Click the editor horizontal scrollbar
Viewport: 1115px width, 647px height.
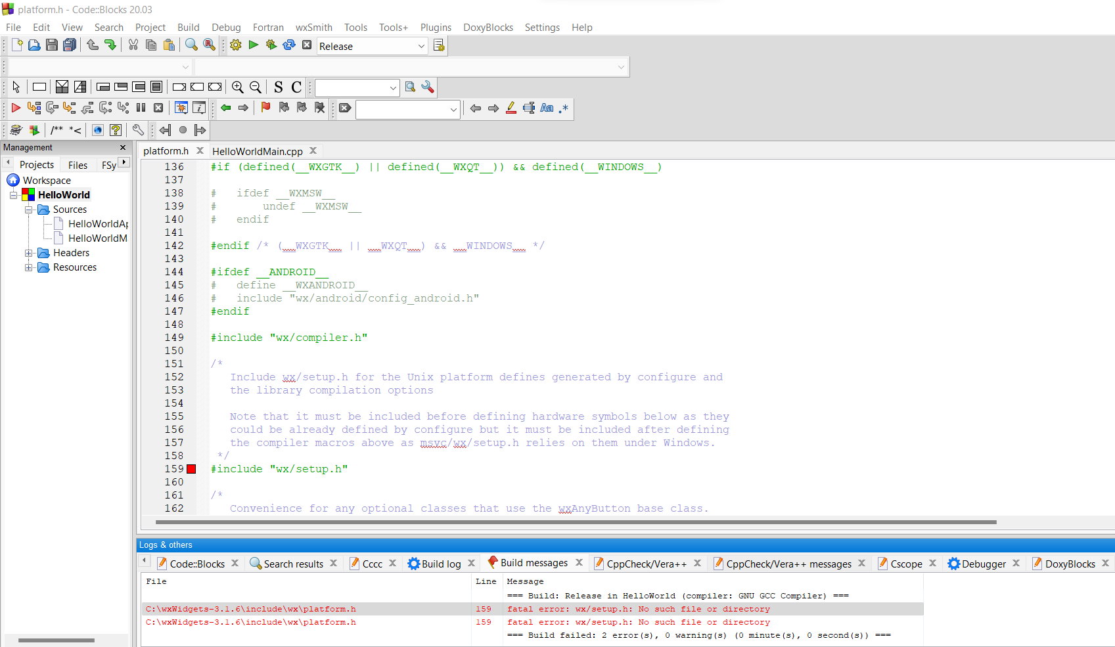(572, 522)
